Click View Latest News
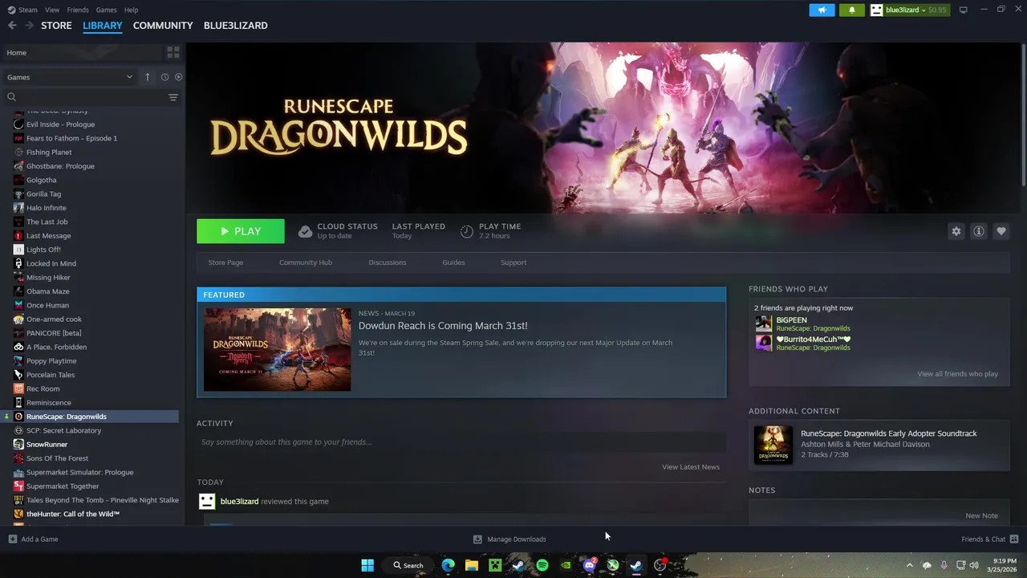This screenshot has height=578, width=1027. (x=691, y=467)
